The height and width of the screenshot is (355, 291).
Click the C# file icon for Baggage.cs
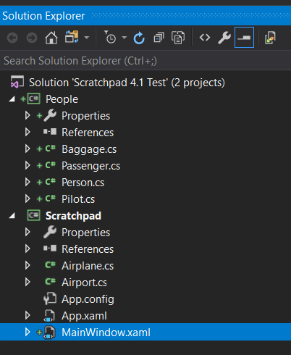coord(51,149)
